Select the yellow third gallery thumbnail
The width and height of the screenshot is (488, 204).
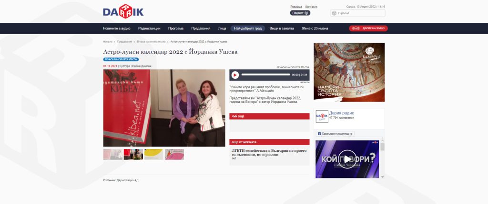point(153,154)
